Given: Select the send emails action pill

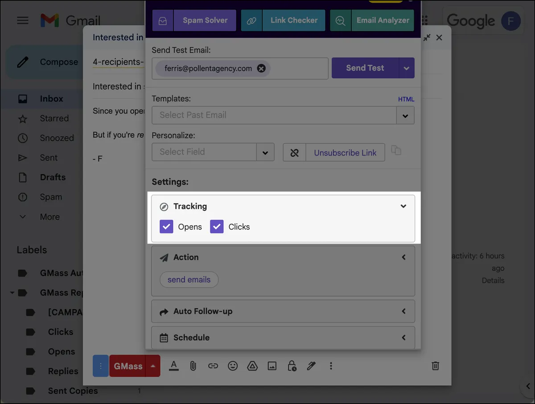Looking at the screenshot, I should [x=189, y=280].
